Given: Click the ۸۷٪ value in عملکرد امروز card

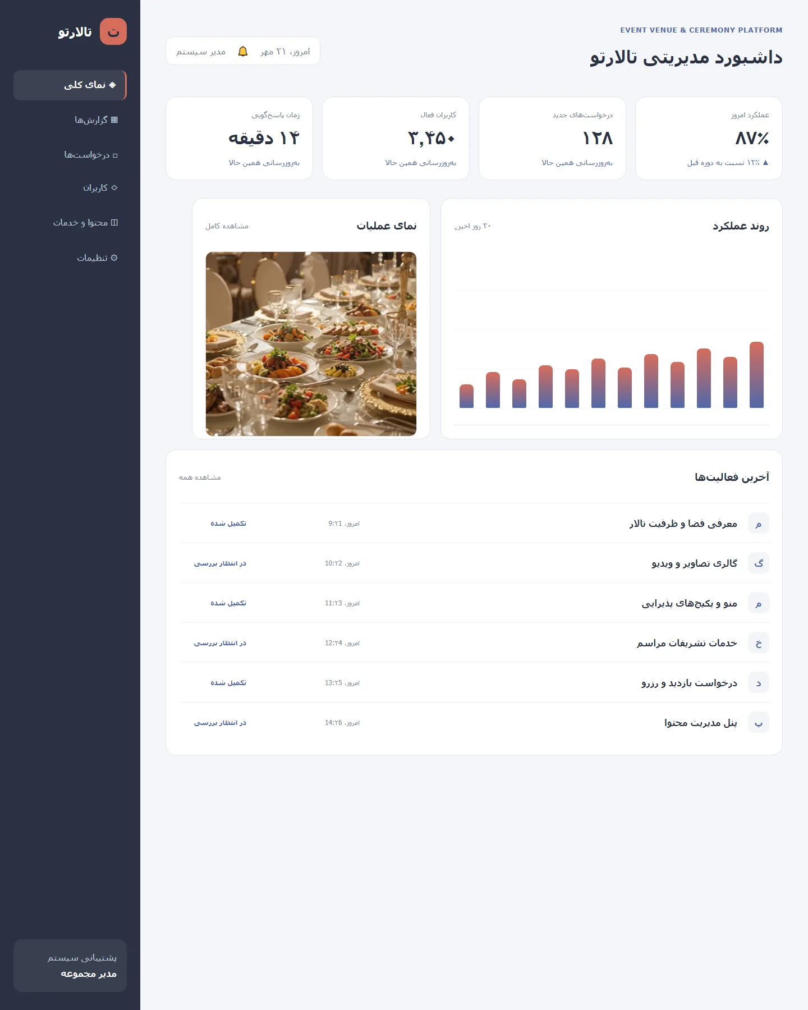Looking at the screenshot, I should [x=752, y=139].
